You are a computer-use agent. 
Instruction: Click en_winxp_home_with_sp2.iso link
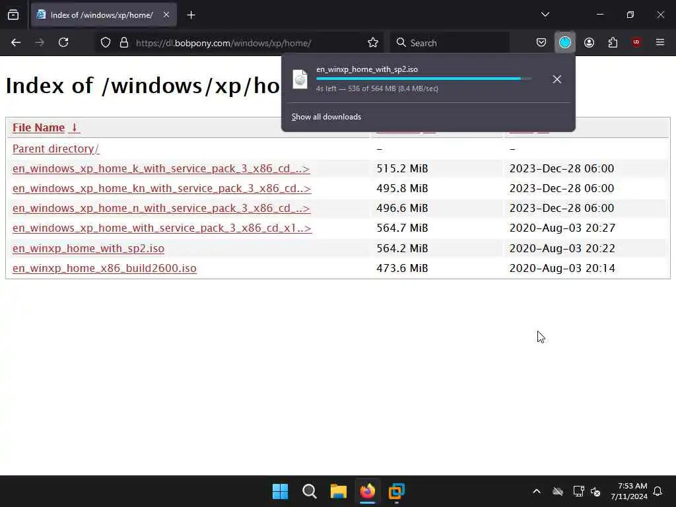[x=88, y=249]
